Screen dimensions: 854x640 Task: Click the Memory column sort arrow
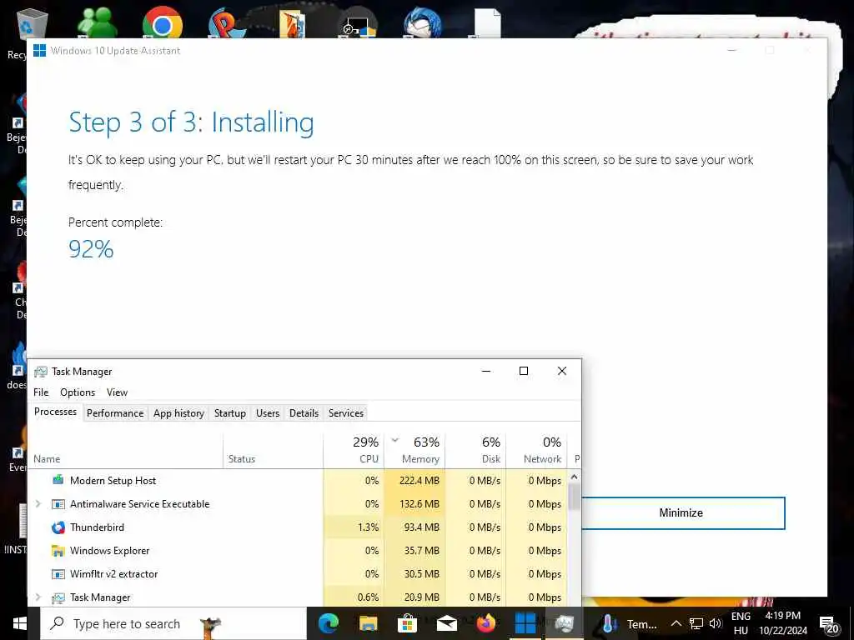395,440
